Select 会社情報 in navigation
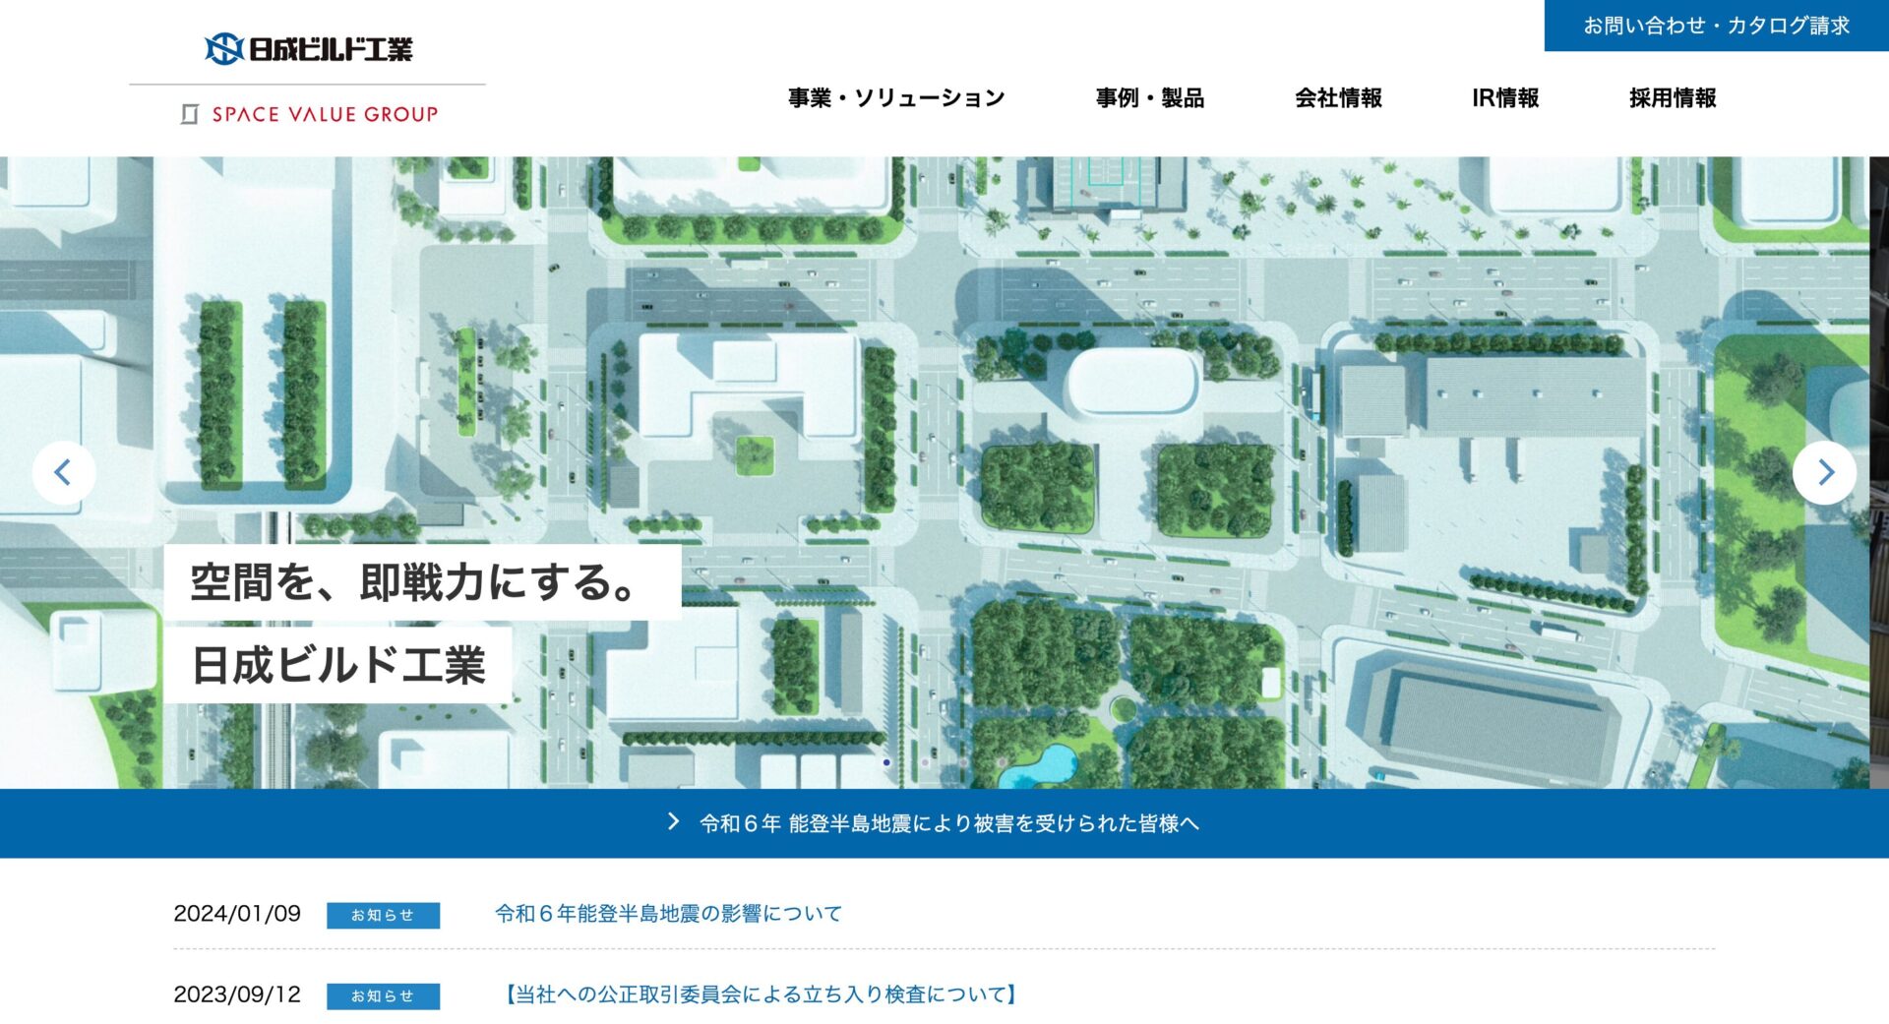This screenshot has height=1024, width=1889. click(x=1338, y=97)
